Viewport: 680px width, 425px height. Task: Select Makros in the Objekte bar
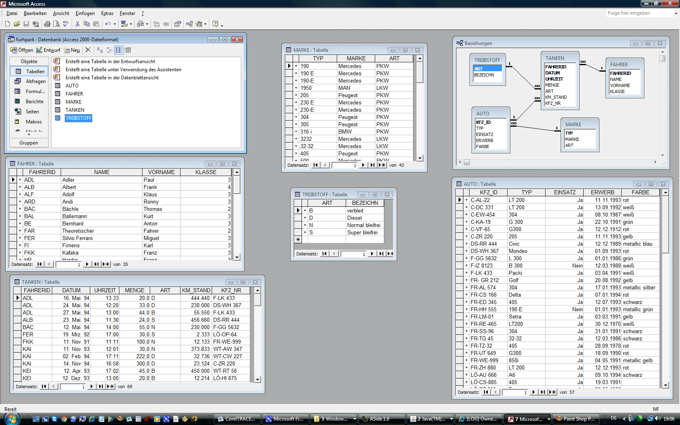coord(30,122)
